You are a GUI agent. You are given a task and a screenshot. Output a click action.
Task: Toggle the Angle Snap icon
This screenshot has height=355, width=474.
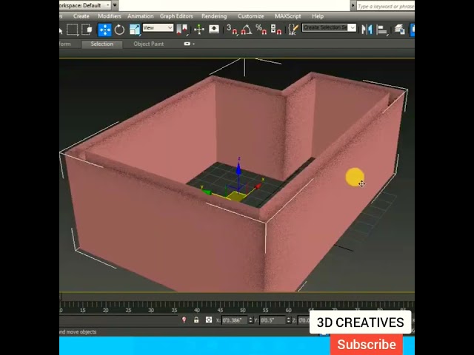pyautogui.click(x=247, y=30)
